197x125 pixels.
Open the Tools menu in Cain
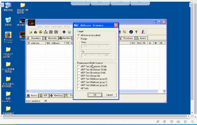tap(67, 26)
